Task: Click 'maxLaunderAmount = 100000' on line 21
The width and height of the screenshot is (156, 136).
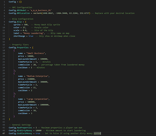Action: (33, 59)
